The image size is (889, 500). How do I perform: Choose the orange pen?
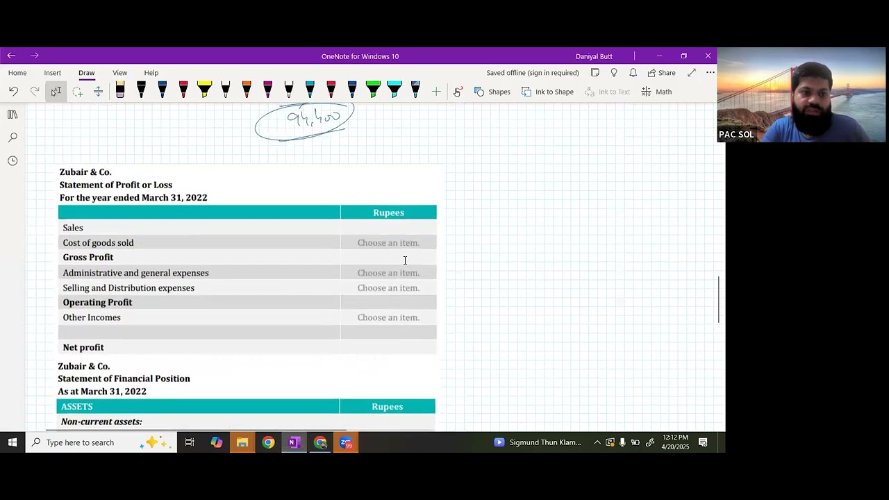247,90
